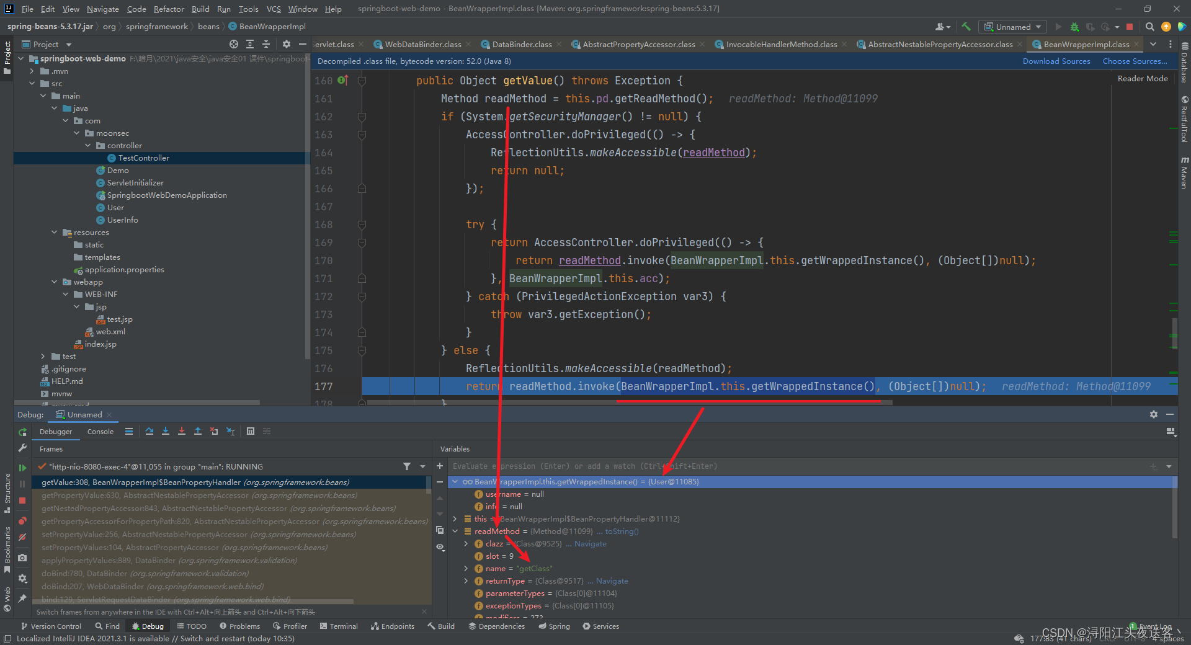Toggle the Database tool window
The height and width of the screenshot is (645, 1191).
(1184, 63)
